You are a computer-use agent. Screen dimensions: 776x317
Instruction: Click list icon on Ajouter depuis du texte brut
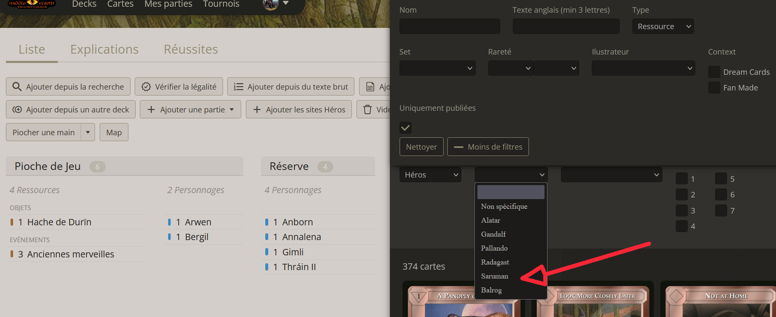coord(239,87)
